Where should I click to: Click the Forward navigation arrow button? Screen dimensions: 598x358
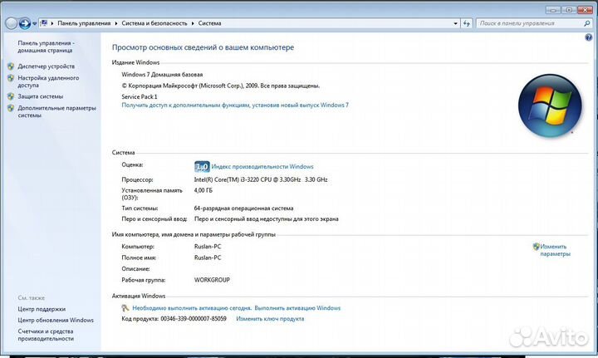pyautogui.click(x=25, y=23)
